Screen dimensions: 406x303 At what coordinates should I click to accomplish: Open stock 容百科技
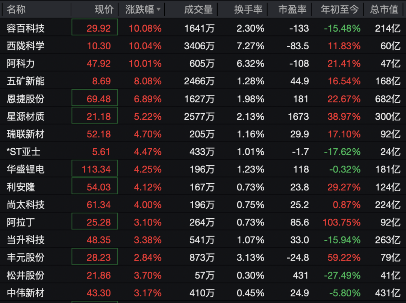pyautogui.click(x=26, y=28)
